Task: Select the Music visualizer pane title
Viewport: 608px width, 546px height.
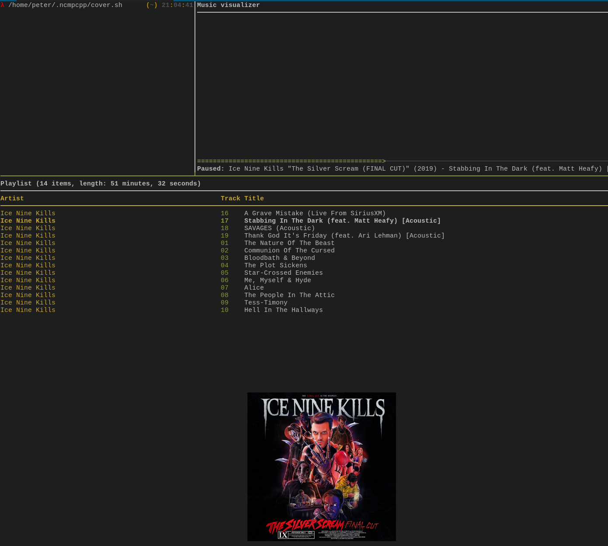Action: pos(228,5)
